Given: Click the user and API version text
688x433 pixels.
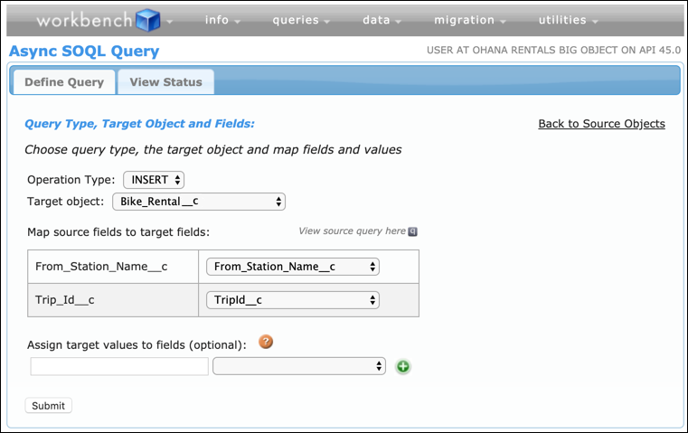Looking at the screenshot, I should pos(553,50).
